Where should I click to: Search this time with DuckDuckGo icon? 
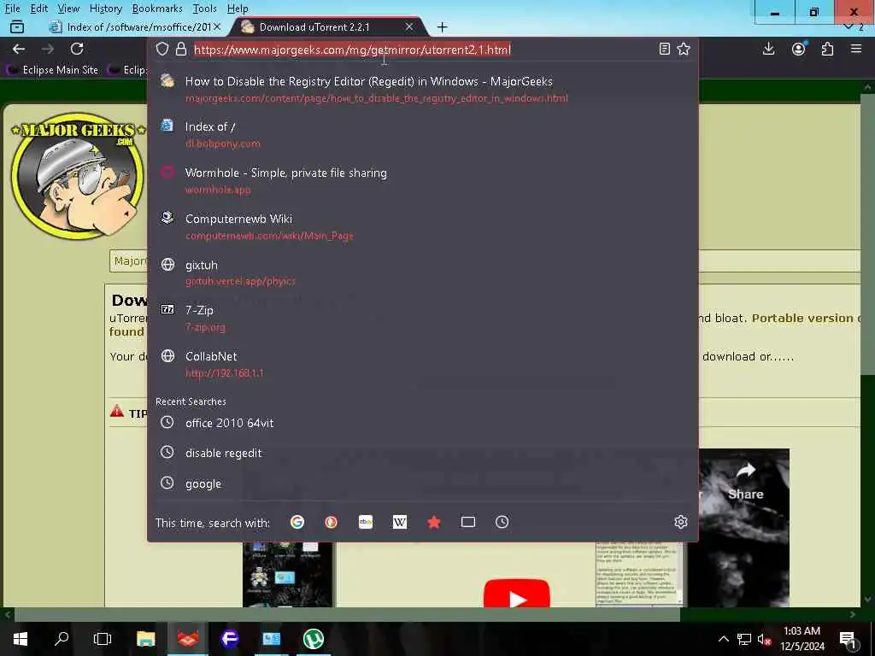pyautogui.click(x=332, y=522)
